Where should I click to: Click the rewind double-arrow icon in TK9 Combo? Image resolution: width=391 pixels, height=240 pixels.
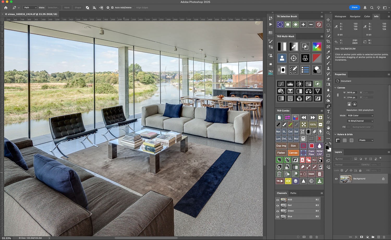click(304, 118)
